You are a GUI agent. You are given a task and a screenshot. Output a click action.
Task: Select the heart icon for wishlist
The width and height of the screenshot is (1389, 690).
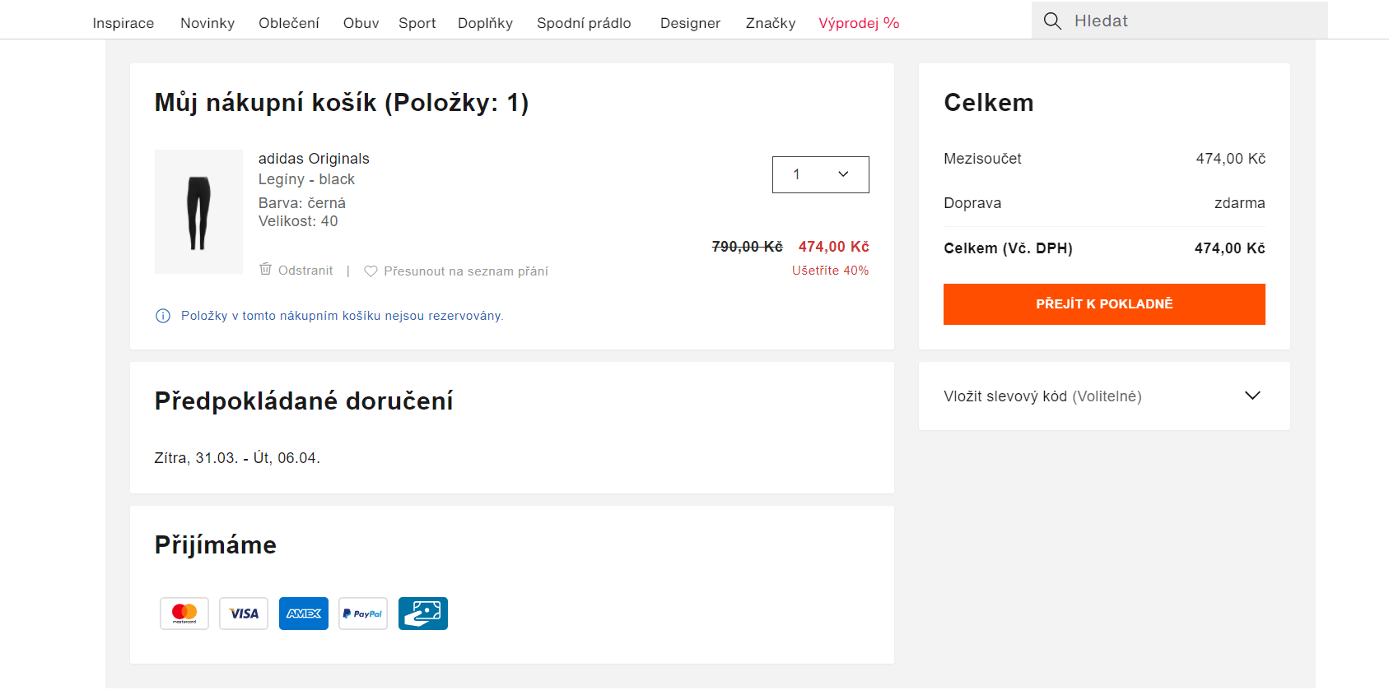pyautogui.click(x=371, y=271)
